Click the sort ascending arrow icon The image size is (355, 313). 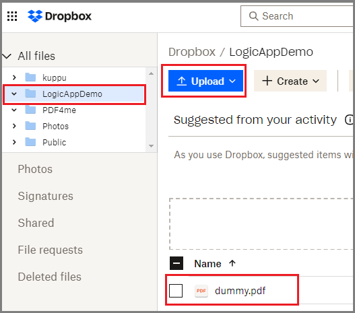[x=232, y=263]
